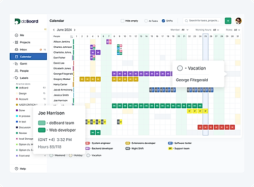Go to previous month arrow
The height and width of the screenshot is (187, 254).
(x=54, y=30)
